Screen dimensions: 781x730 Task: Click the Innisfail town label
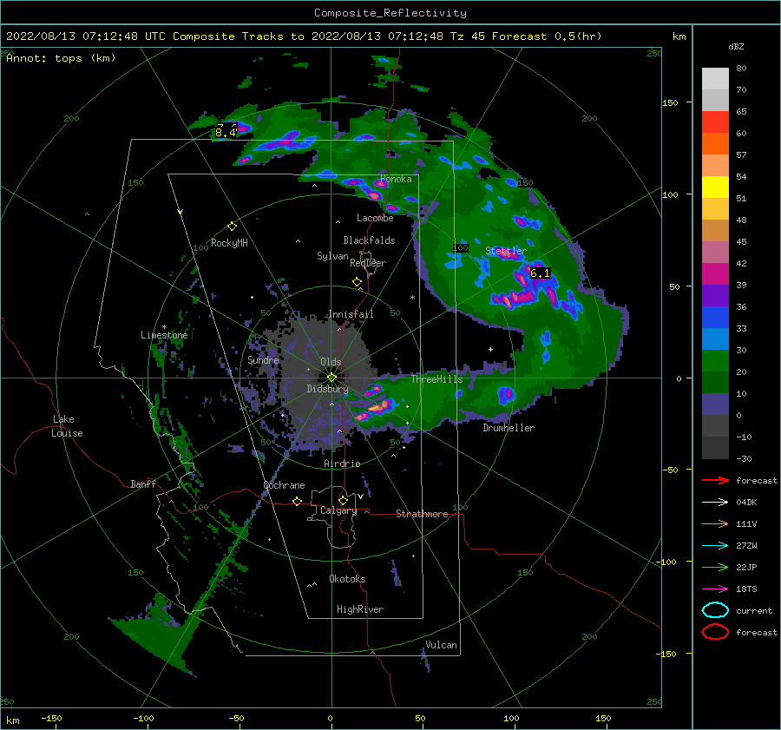click(351, 314)
